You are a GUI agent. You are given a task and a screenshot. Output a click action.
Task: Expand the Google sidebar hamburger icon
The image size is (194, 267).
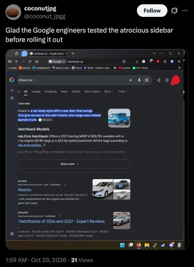(12, 90)
